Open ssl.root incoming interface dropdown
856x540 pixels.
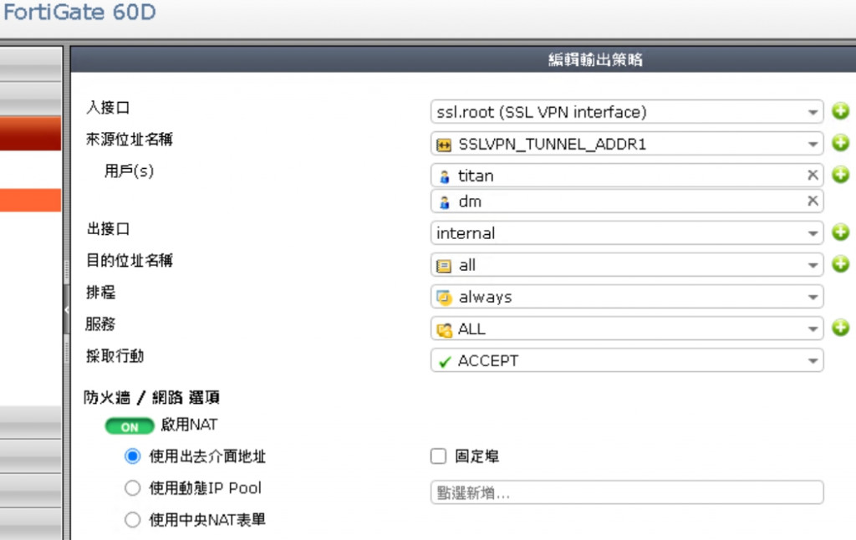pyautogui.click(x=627, y=112)
